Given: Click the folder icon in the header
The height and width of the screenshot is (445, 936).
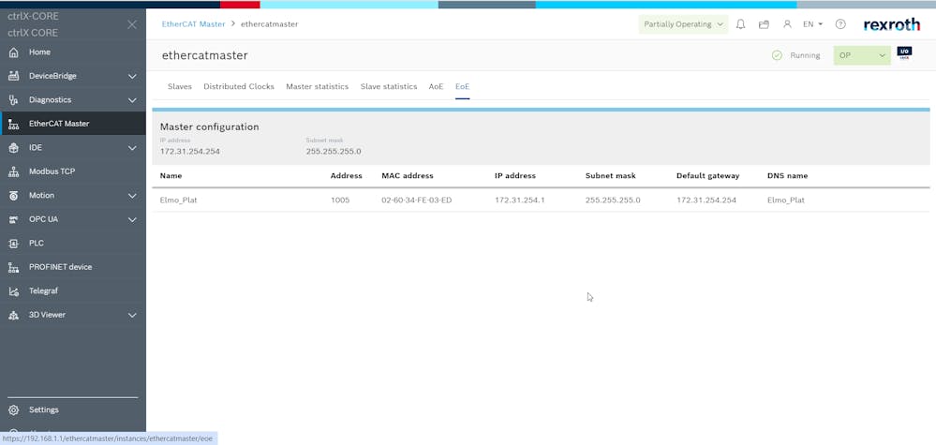Looking at the screenshot, I should 764,24.
